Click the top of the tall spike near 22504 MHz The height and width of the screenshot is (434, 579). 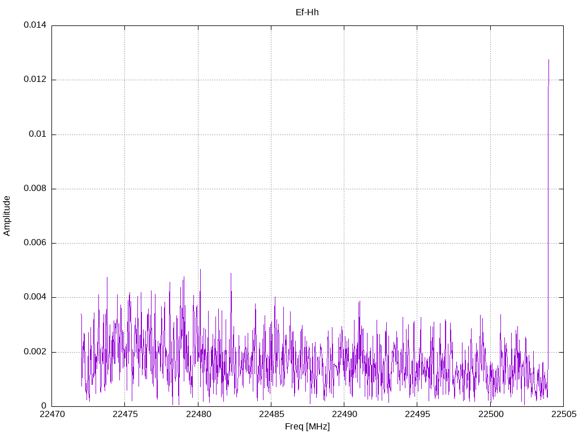pyautogui.click(x=548, y=60)
